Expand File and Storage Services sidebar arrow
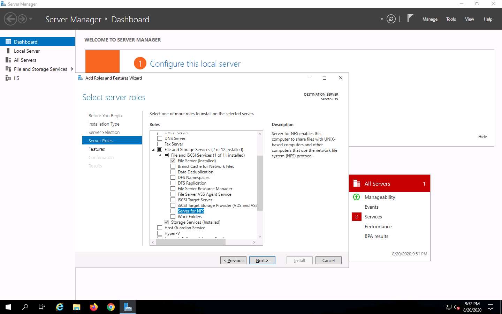The width and height of the screenshot is (502, 314). pos(72,69)
